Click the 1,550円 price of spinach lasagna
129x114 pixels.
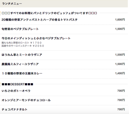[120, 55]
